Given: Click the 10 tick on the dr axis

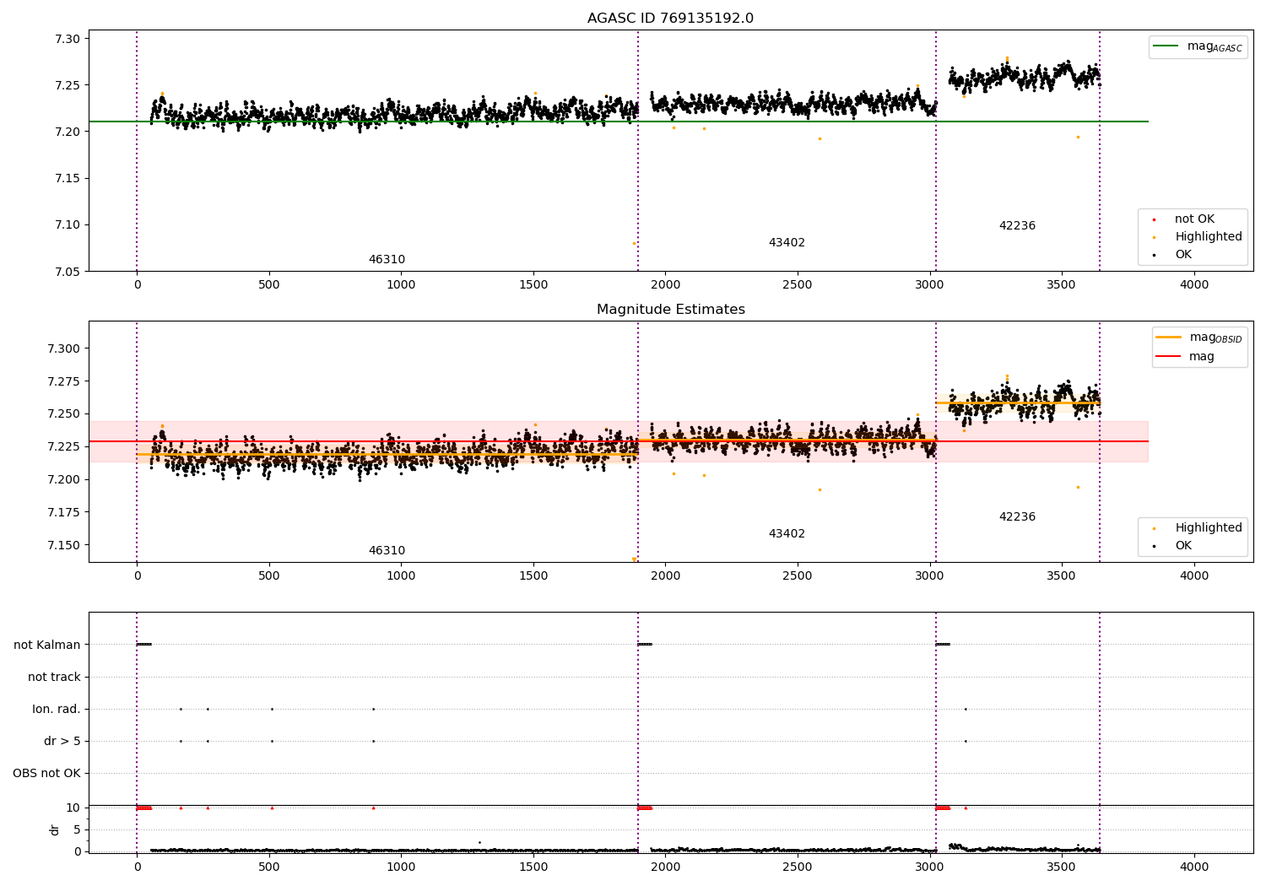Looking at the screenshot, I should pos(73,808).
